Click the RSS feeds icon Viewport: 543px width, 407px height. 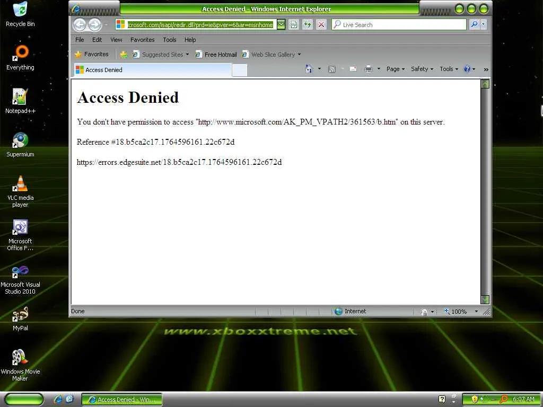pos(332,69)
